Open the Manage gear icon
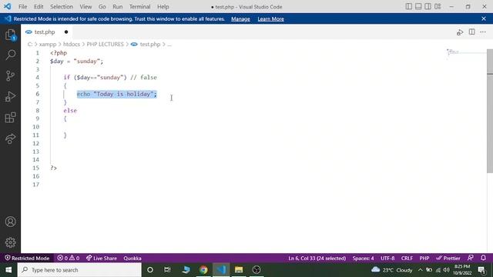Image resolution: width=493 pixels, height=277 pixels. click(x=10, y=242)
